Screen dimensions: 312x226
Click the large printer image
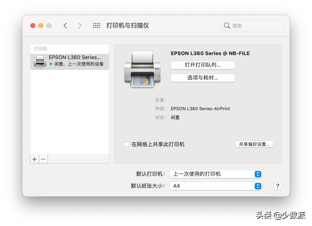(142, 69)
